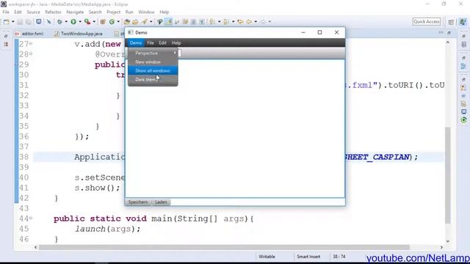The height and width of the screenshot is (264, 470).
Task: Open the Help menu in the Demo window
Action: tap(176, 43)
